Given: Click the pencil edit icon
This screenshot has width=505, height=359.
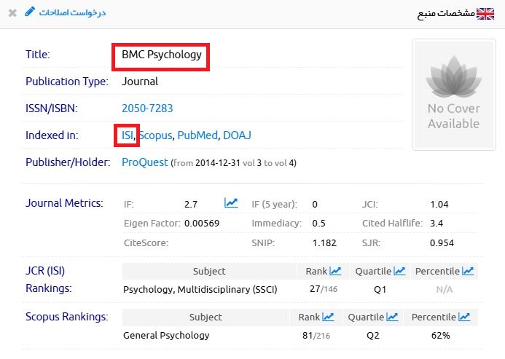Looking at the screenshot, I should pyautogui.click(x=29, y=12).
